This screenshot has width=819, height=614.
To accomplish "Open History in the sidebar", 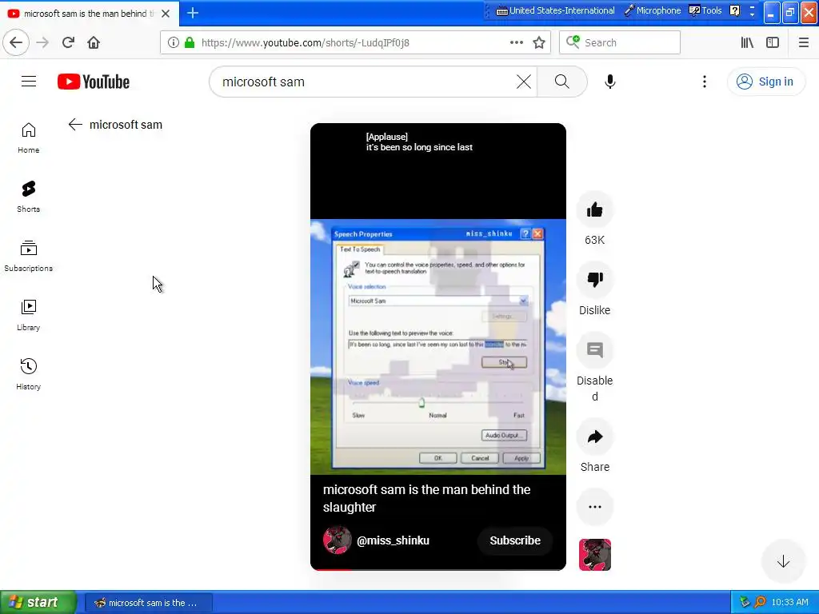I will pos(28,374).
